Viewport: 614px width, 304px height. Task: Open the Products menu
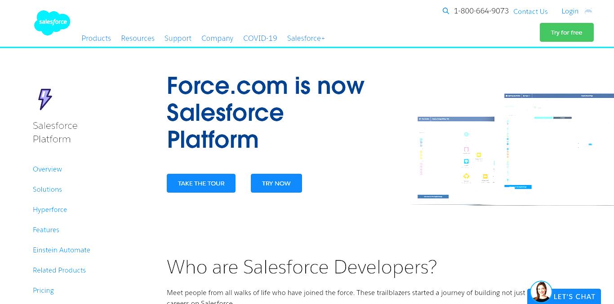pos(96,38)
